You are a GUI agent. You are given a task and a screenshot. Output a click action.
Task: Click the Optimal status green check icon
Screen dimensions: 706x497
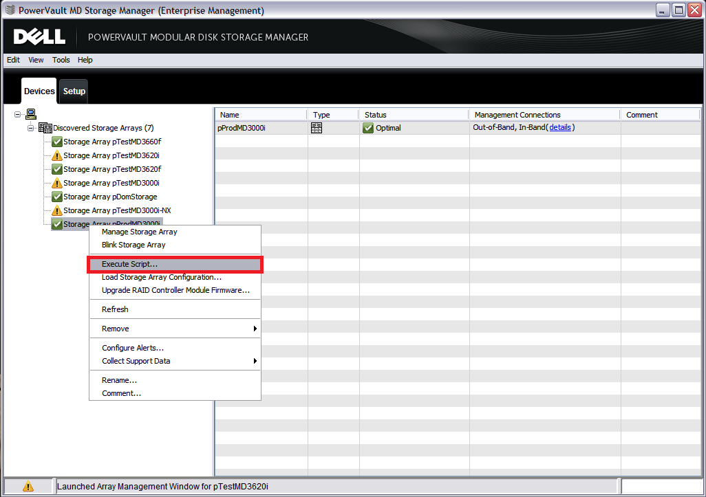click(368, 128)
